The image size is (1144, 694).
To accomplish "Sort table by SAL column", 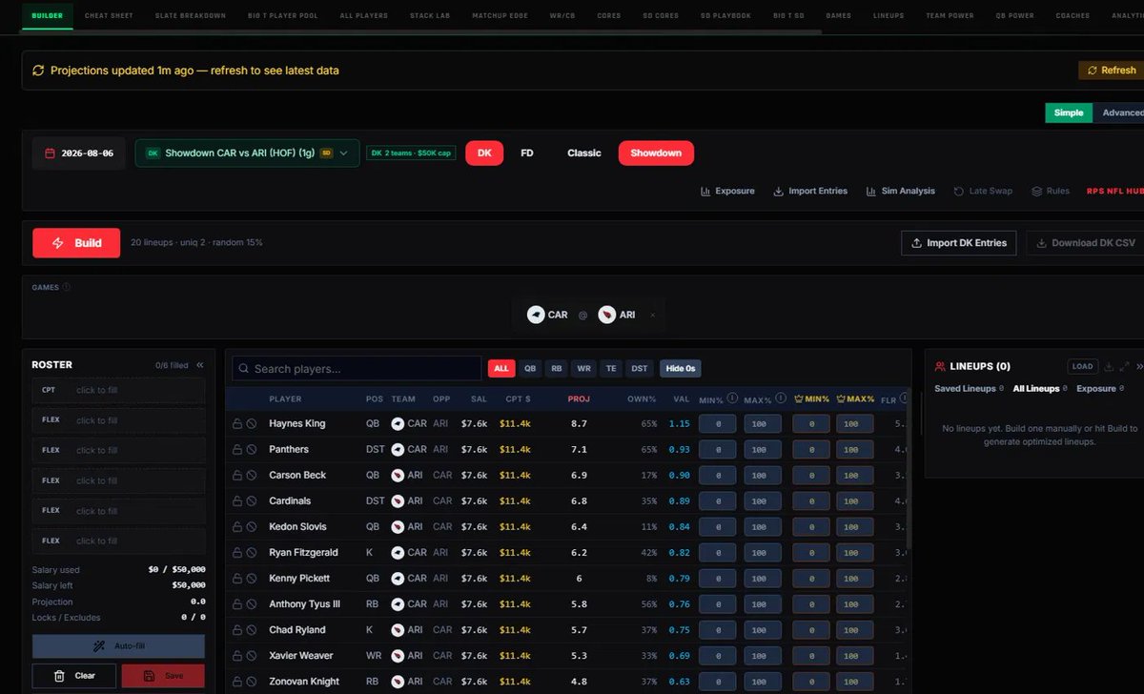I will pyautogui.click(x=479, y=398).
